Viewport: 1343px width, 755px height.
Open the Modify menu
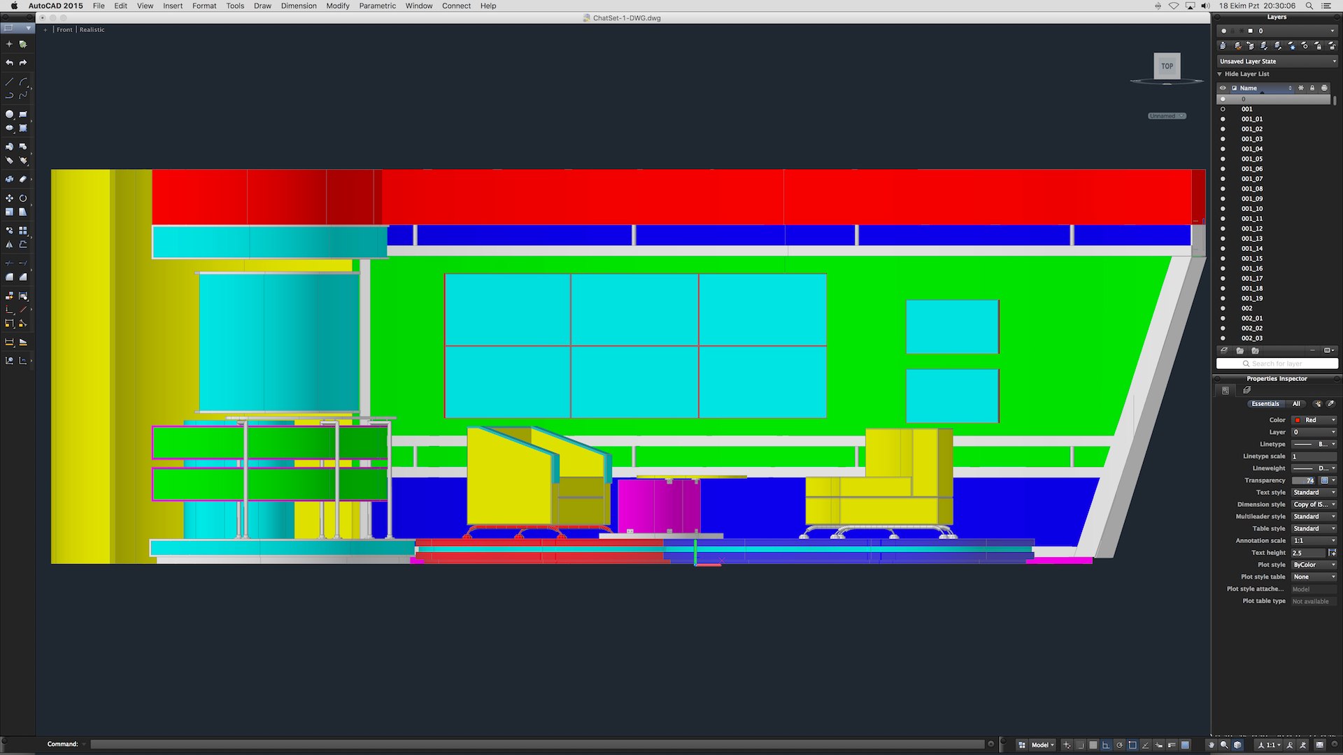click(x=337, y=6)
